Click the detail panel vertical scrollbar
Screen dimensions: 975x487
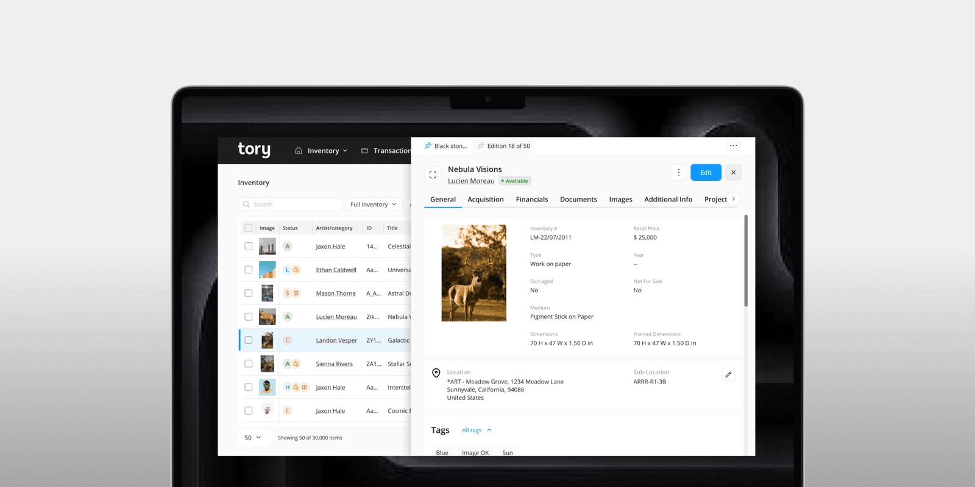(746, 261)
